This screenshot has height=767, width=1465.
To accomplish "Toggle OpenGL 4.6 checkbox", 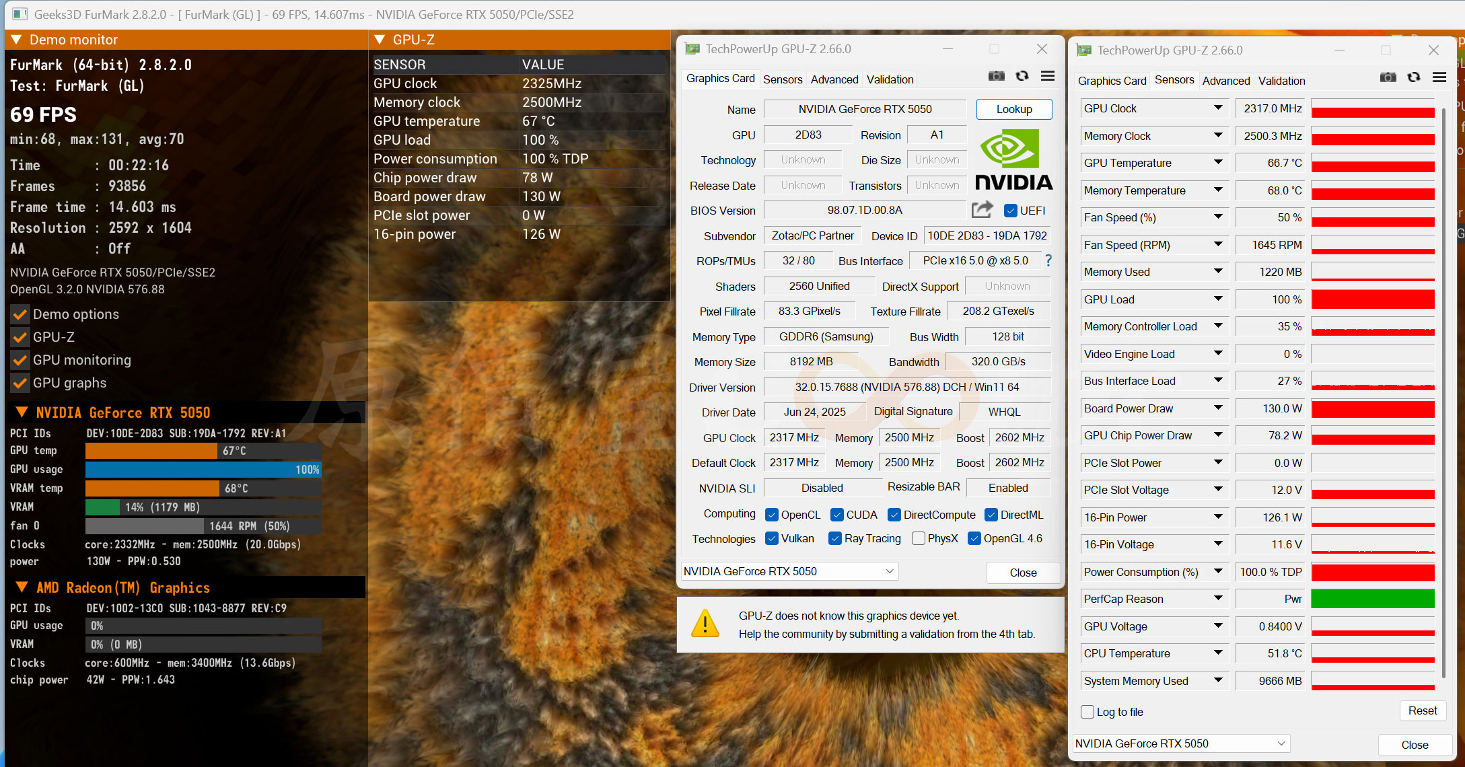I will (x=974, y=538).
